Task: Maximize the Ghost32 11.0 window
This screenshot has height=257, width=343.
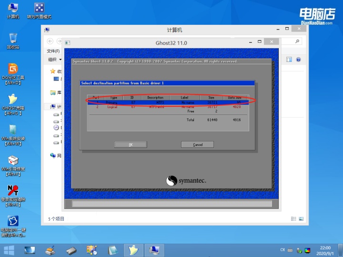Action: [260, 41]
